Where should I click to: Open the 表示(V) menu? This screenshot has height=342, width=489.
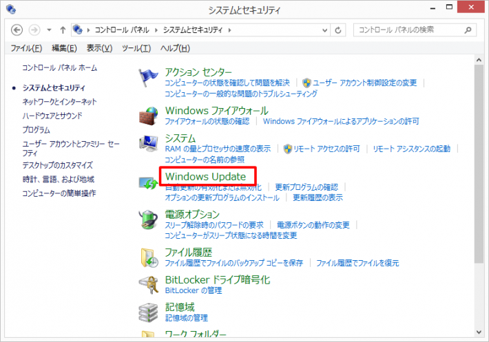99,48
